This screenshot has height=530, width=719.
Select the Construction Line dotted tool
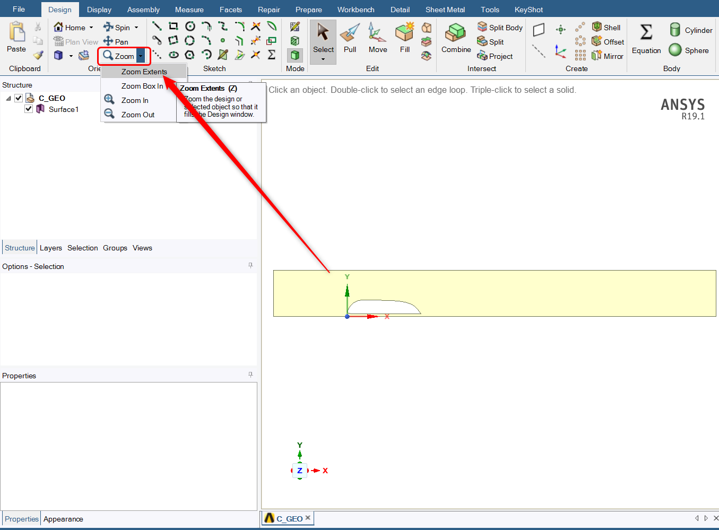157,55
